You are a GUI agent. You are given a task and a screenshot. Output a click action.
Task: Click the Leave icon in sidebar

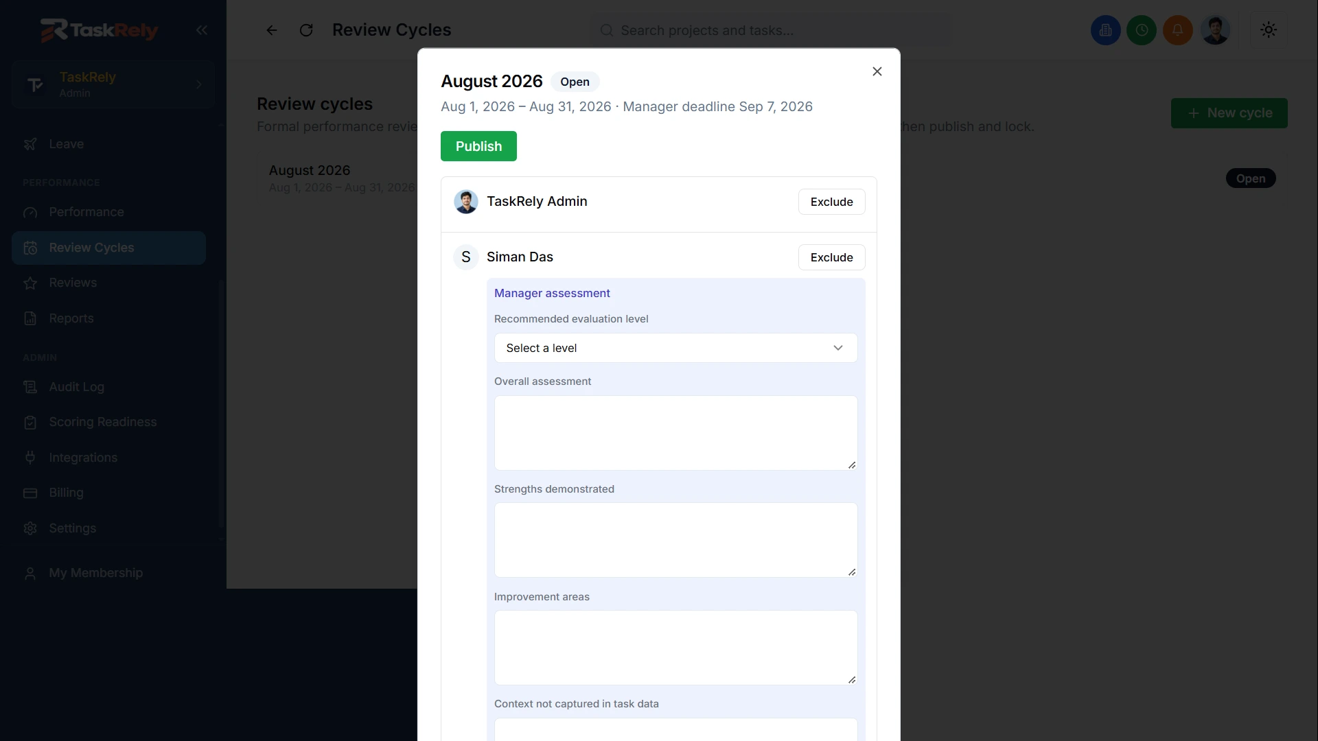[30, 144]
